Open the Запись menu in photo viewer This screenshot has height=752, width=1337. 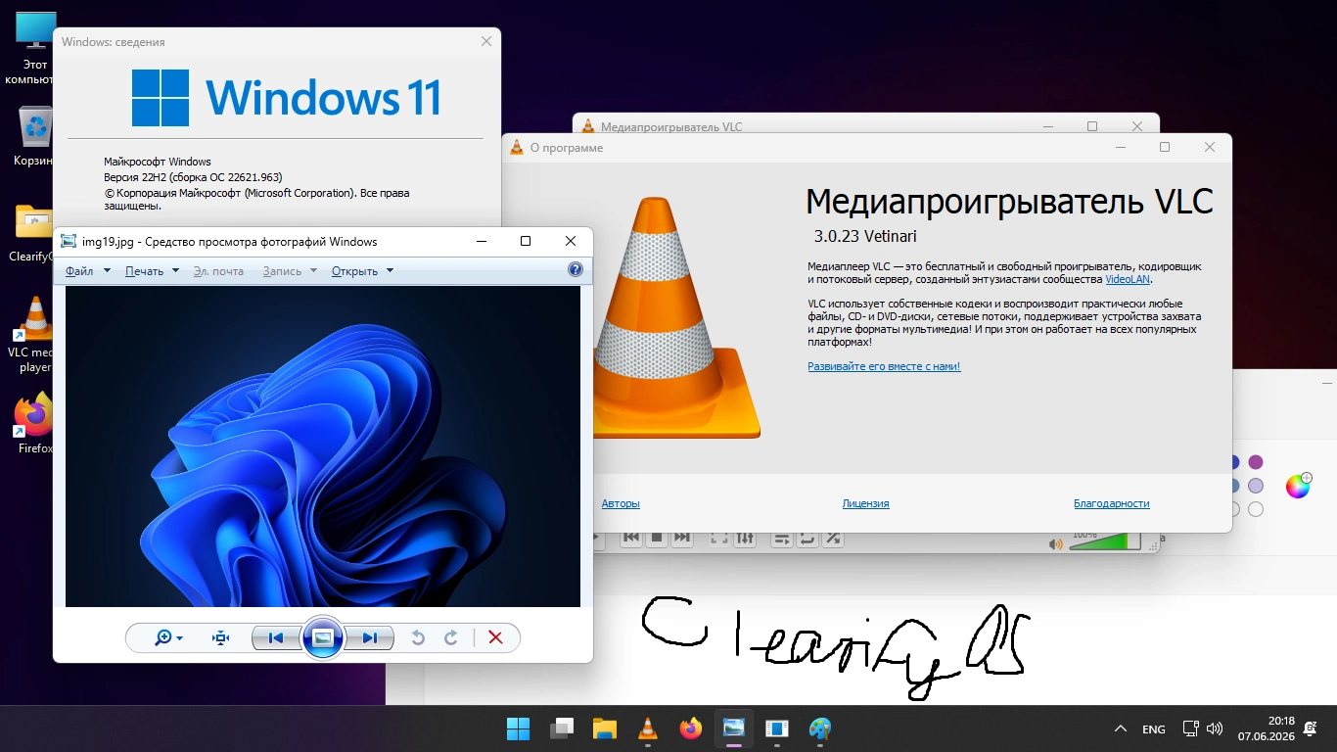290,271
